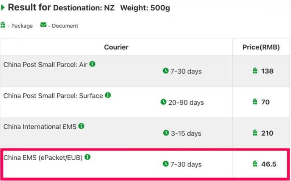Click package icon next to price 210
Screen dimensions: 291x181
255,133
